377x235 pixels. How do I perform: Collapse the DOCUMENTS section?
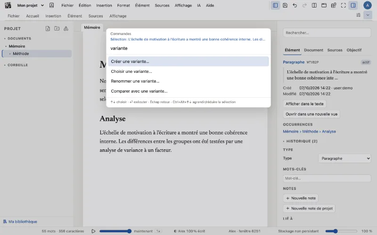(x=5, y=39)
